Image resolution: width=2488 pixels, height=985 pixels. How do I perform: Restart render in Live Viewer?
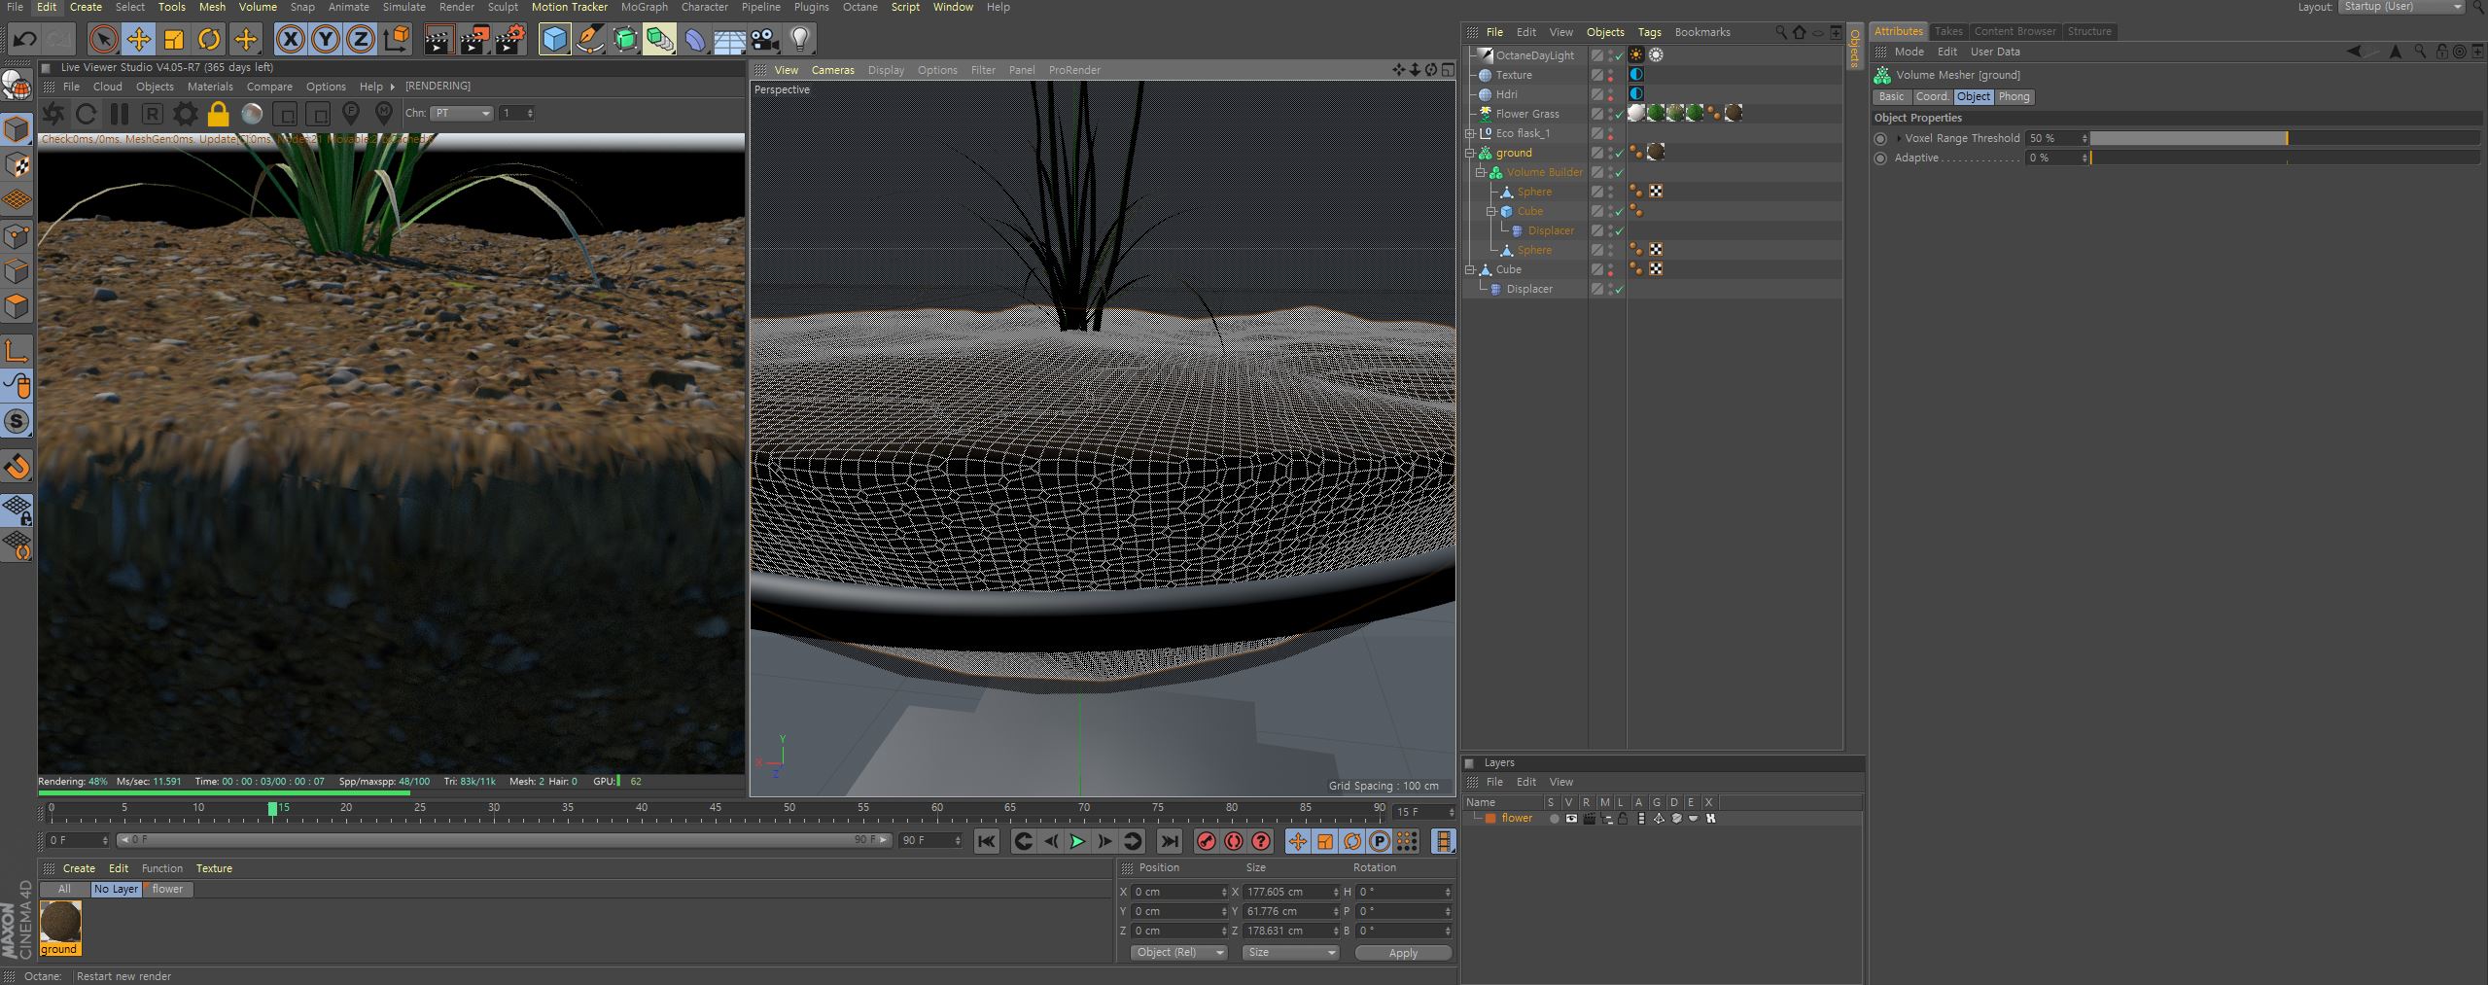pos(86,114)
